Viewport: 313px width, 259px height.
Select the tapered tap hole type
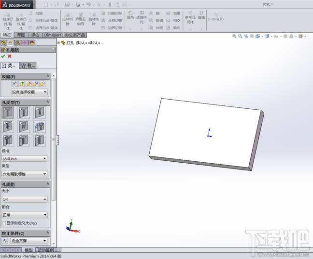pyautogui.click(x=24, y=127)
